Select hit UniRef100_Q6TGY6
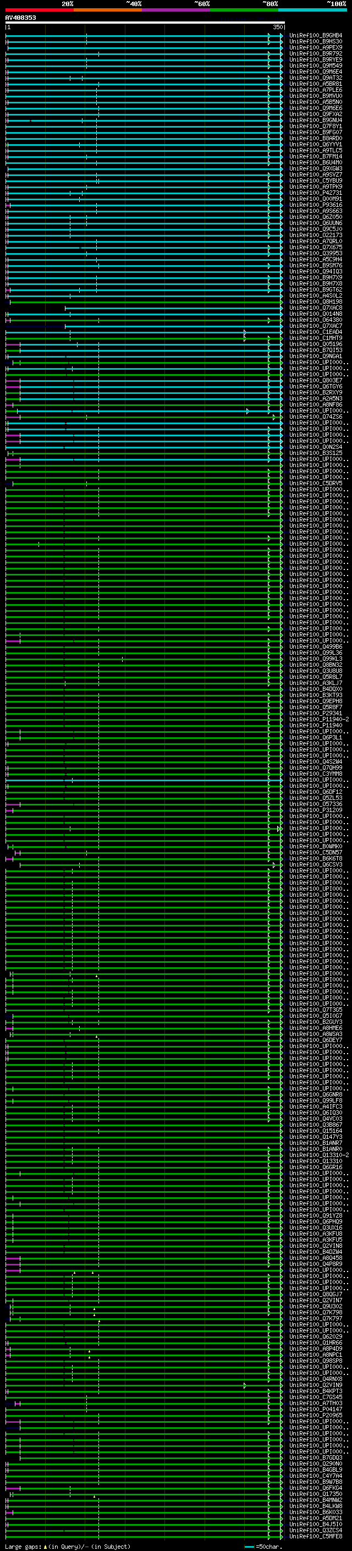 tap(316, 387)
